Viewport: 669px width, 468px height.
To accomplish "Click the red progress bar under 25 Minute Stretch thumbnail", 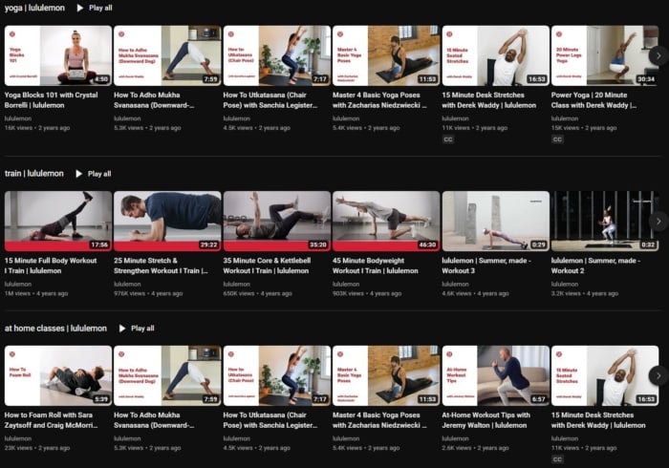I will (x=167, y=246).
